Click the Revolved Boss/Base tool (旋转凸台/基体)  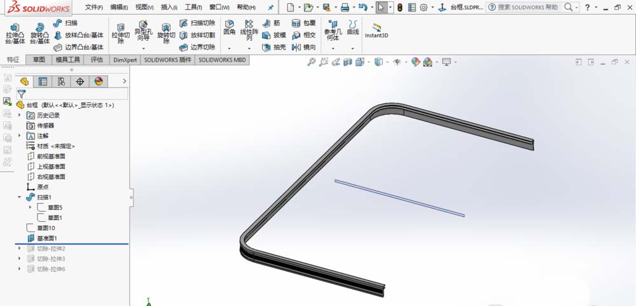click(x=39, y=34)
